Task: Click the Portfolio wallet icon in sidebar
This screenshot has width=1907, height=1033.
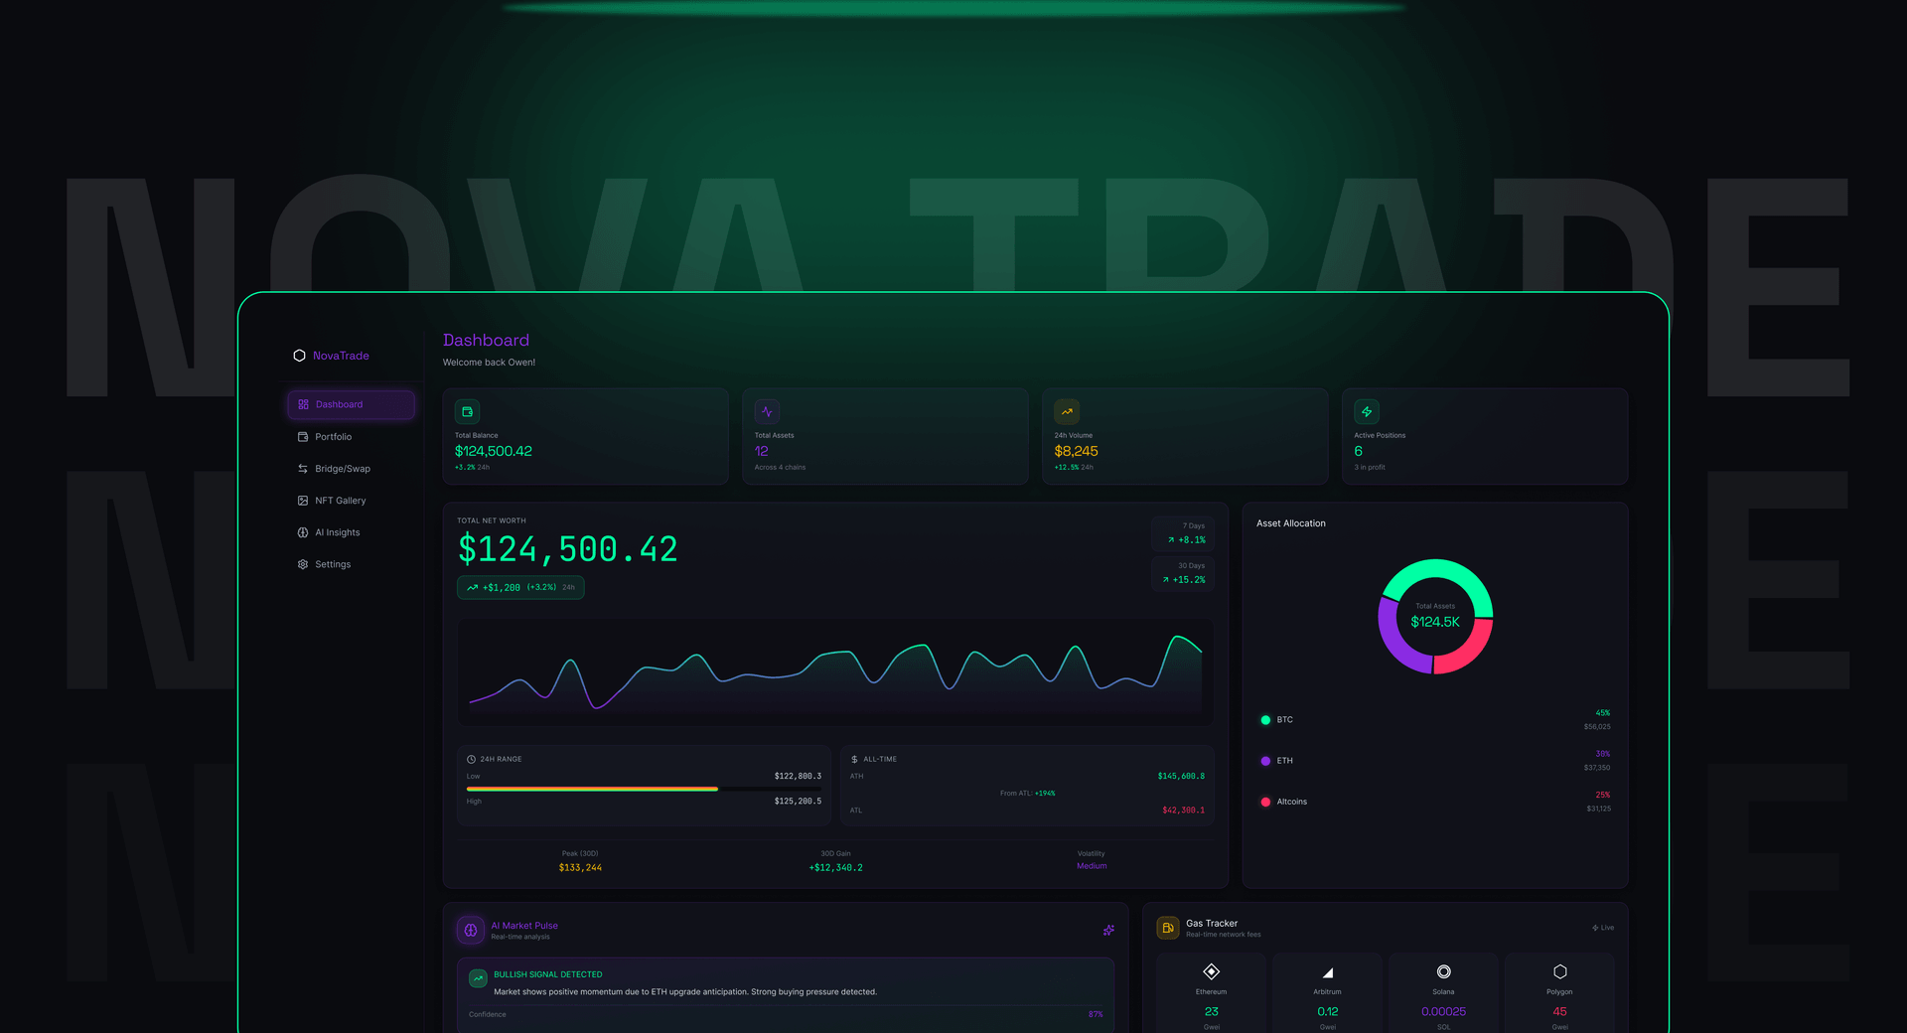Action: coord(303,437)
